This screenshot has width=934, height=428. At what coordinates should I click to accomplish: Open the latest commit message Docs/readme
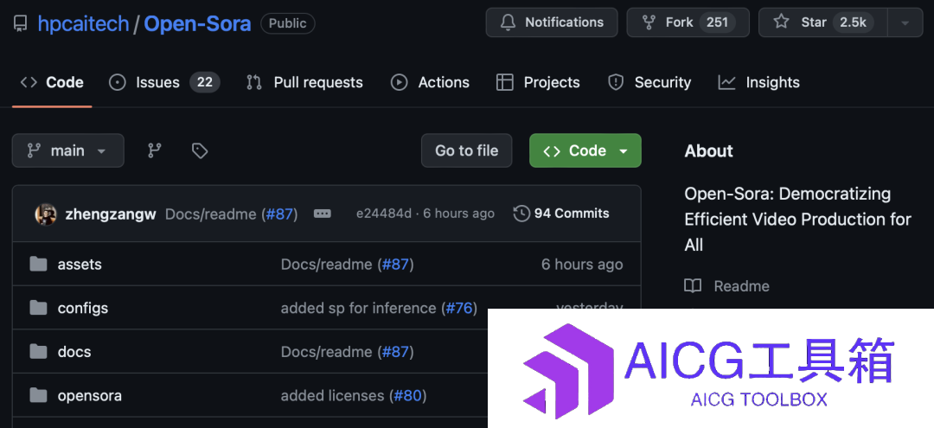pos(212,214)
